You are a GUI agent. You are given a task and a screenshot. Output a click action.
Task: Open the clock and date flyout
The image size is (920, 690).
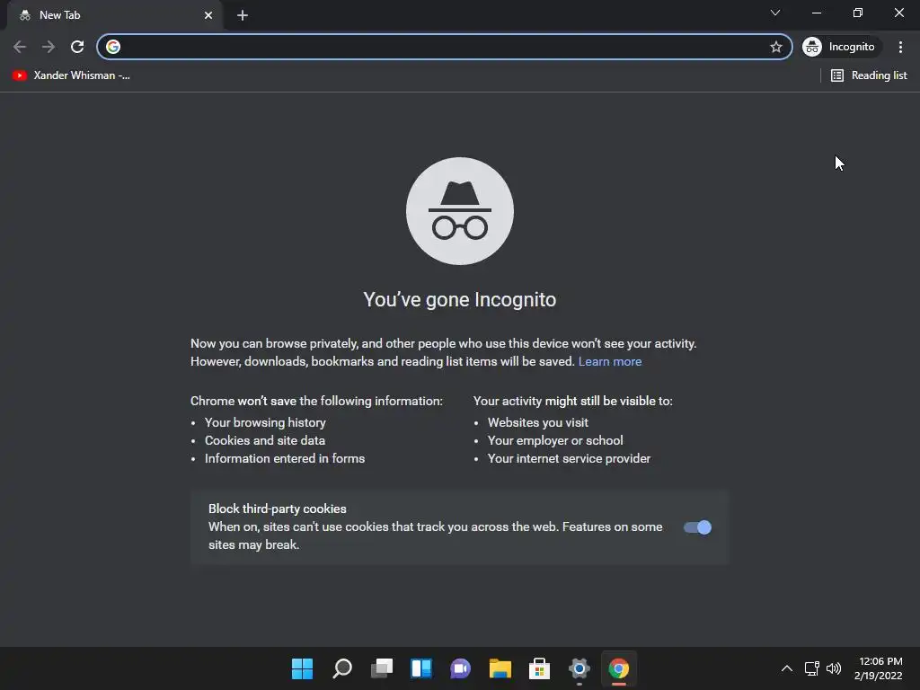pos(879,668)
